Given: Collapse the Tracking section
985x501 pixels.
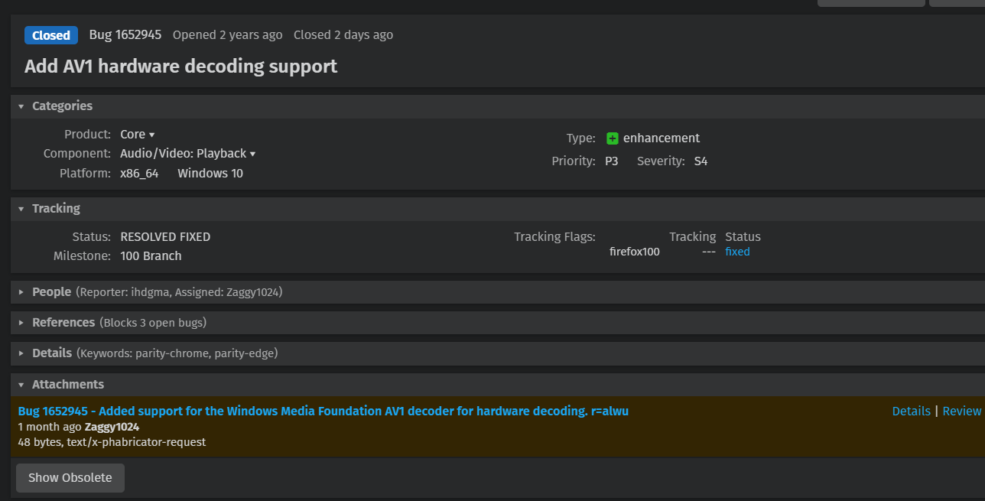Looking at the screenshot, I should (x=21, y=209).
